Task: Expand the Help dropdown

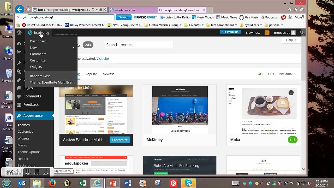Action: [291, 40]
